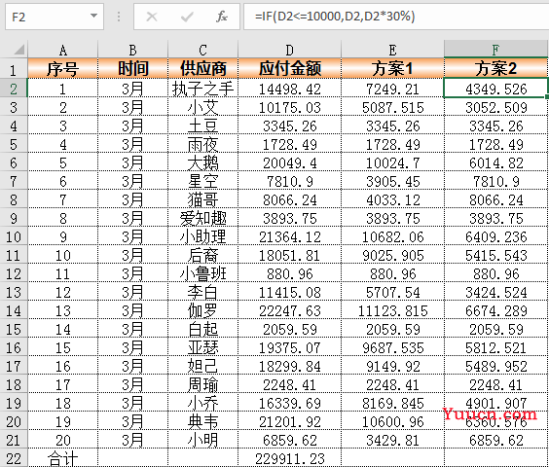Screen dimensions: 549x467
Task: Select row 10 header
Action: coord(14,235)
